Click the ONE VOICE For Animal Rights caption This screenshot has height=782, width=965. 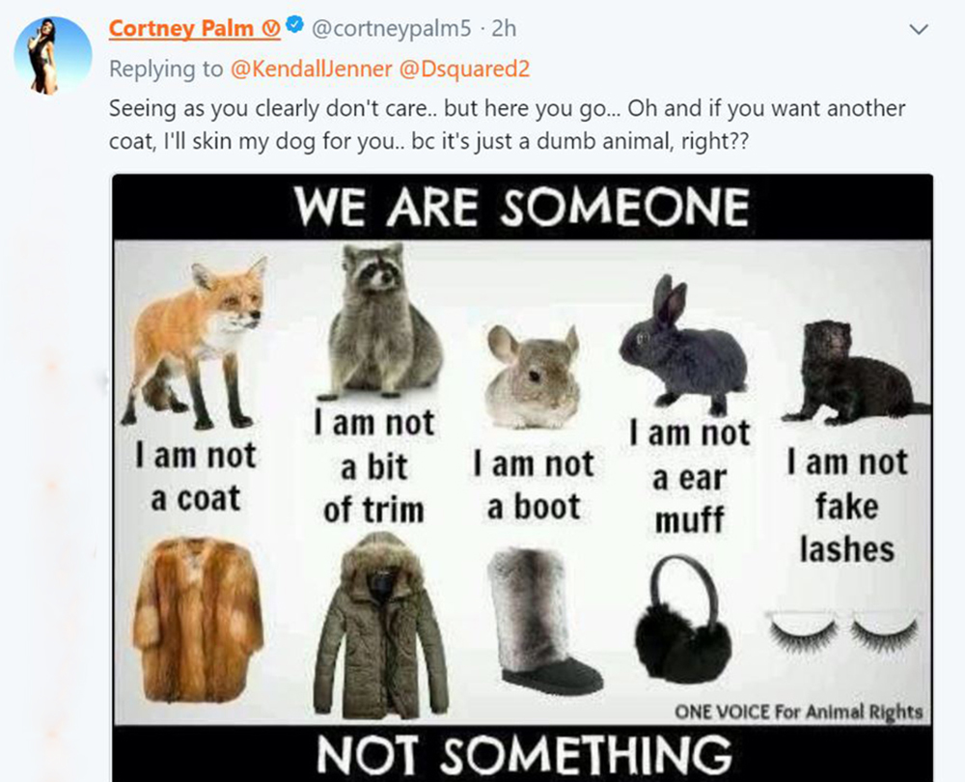799,712
